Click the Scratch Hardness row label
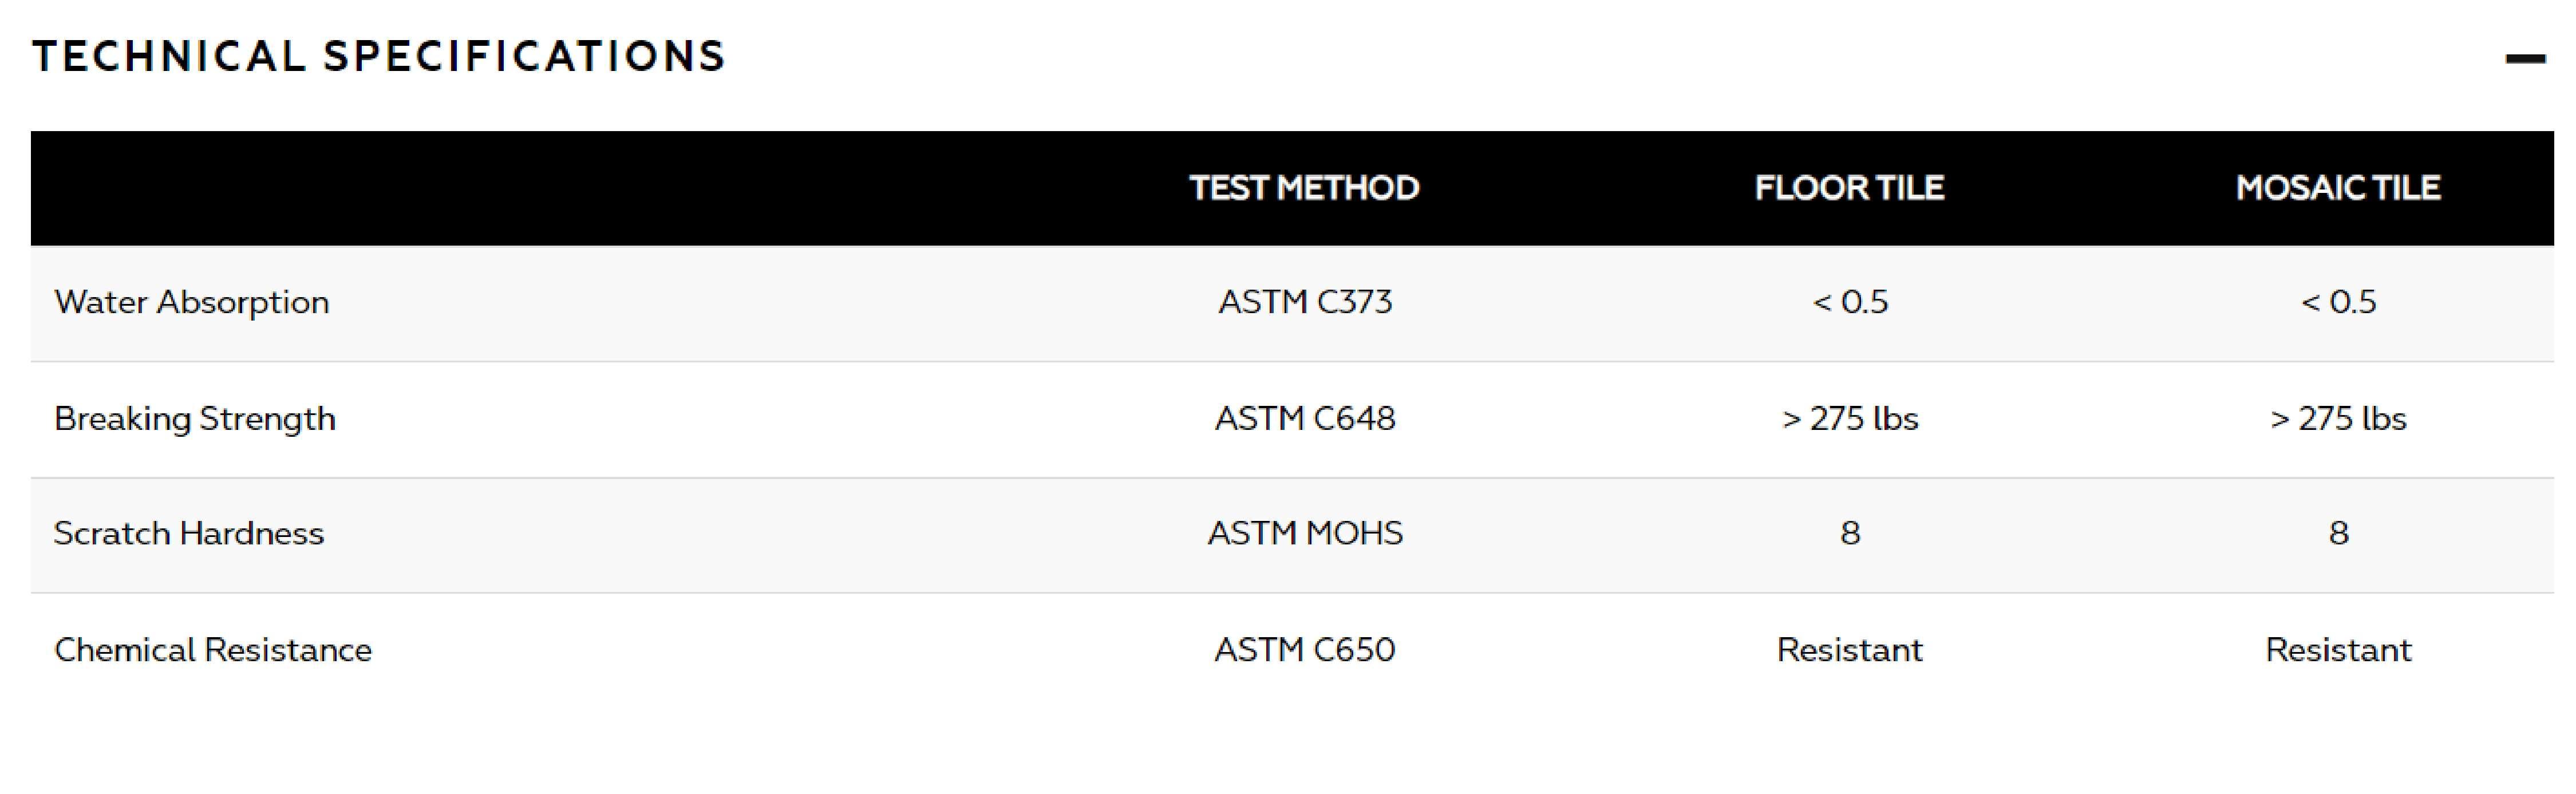The image size is (2576, 794). [189, 533]
